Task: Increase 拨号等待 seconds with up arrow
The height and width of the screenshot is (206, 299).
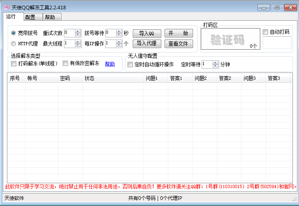Action: [x=119, y=31]
